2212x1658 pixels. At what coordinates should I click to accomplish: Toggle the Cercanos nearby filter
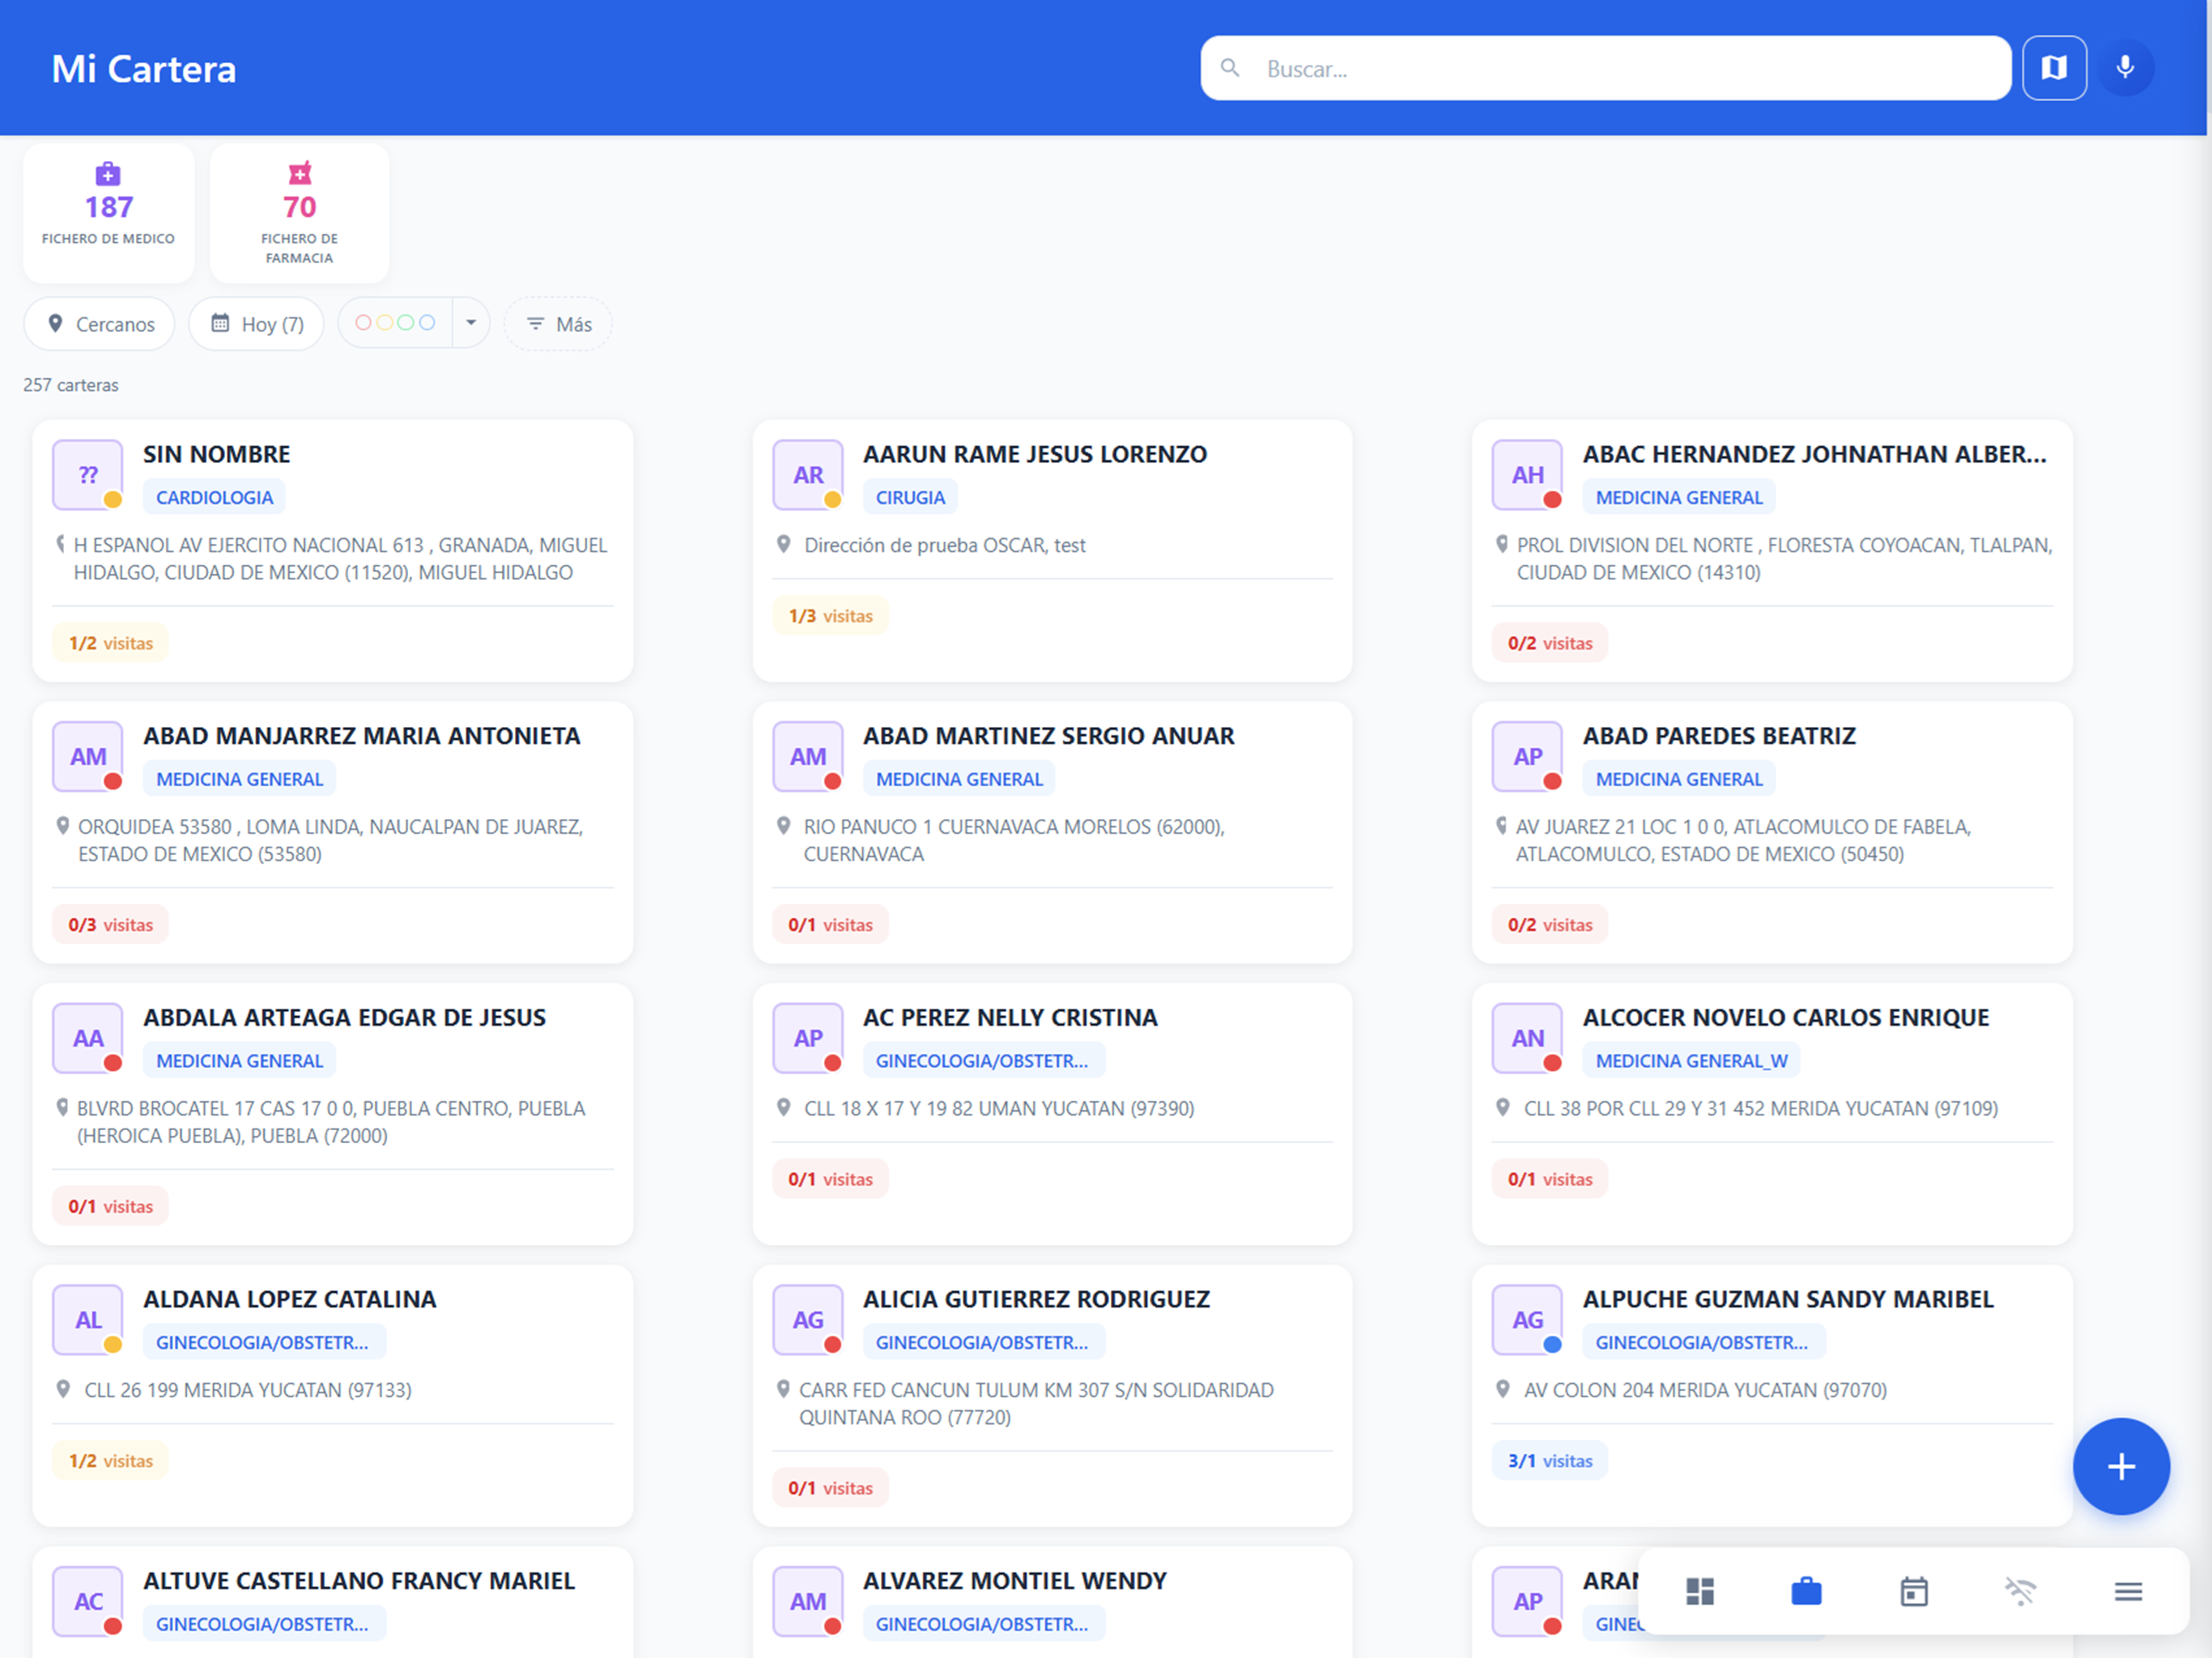pyautogui.click(x=99, y=324)
